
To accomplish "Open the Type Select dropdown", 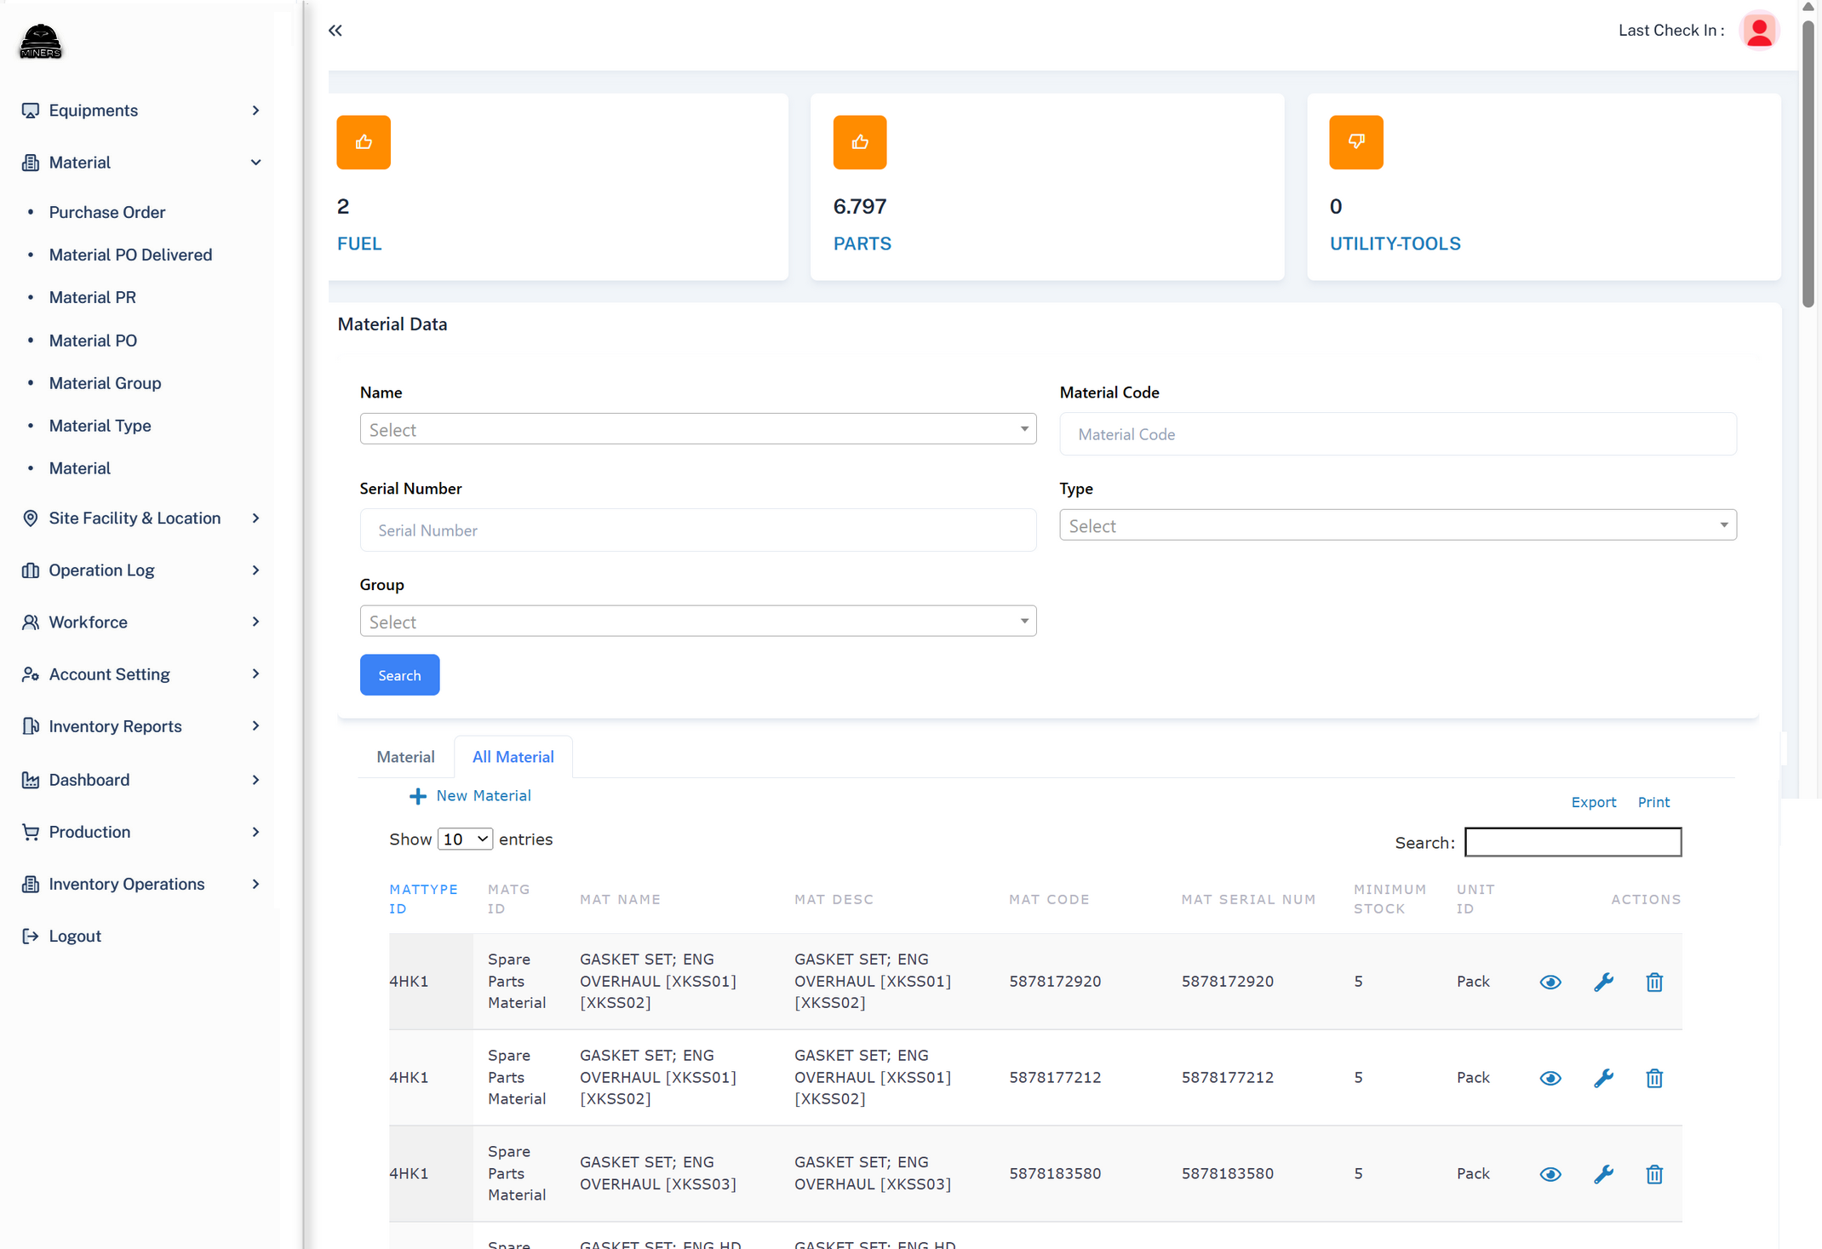I will 1397,524.
